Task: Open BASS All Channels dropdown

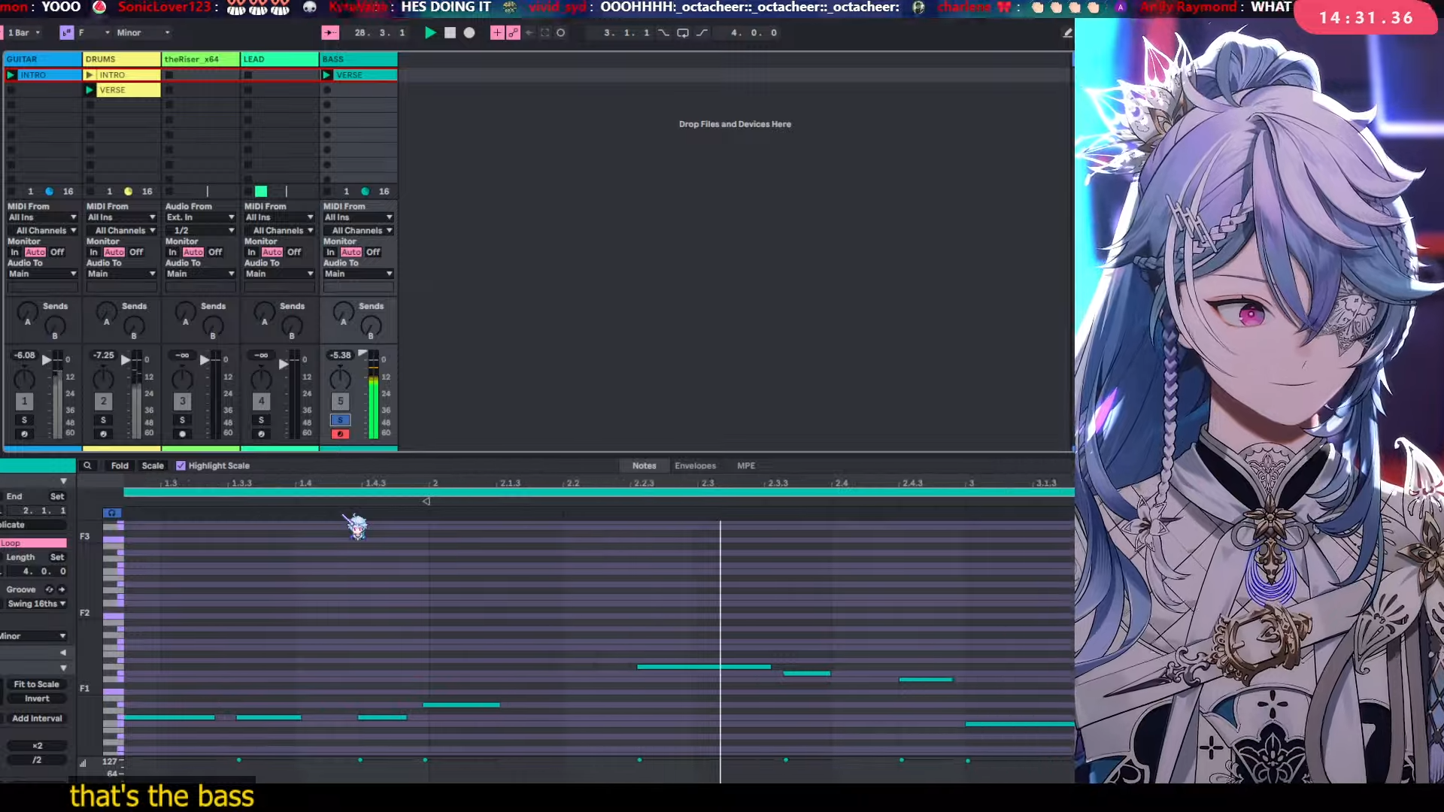Action: (359, 231)
